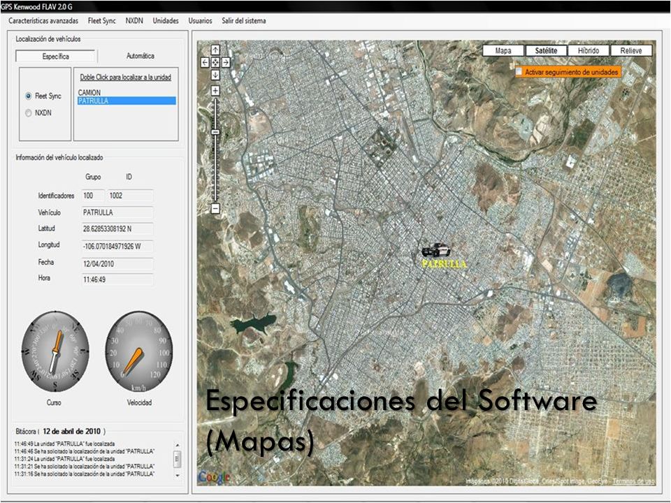The image size is (671, 503).
Task: Click bitácora scrollbar up arrow
Action: pos(177,445)
